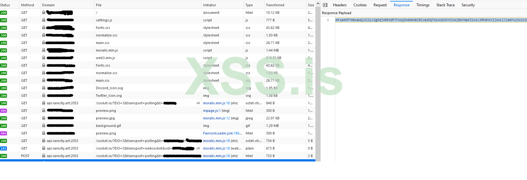Screen dimensions: 527x180
Task: Select the preview.jpg file request
Action: point(105,118)
